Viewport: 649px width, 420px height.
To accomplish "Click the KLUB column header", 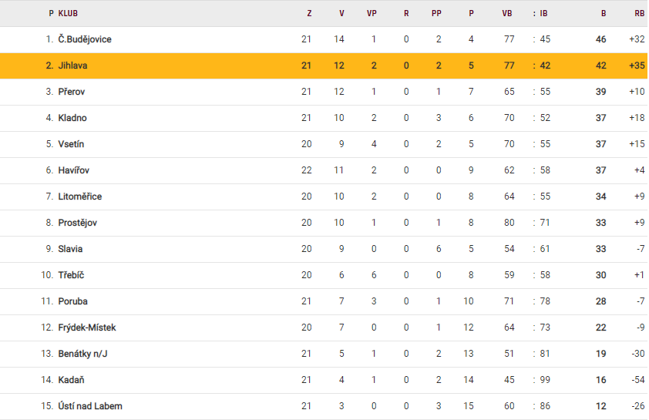I will click(68, 13).
